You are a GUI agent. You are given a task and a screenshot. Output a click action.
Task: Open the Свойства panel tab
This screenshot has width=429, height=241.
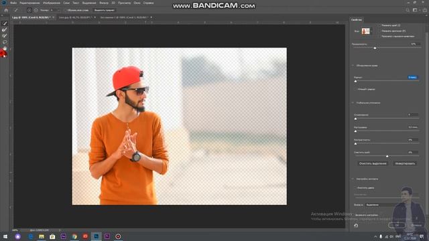[x=356, y=19]
